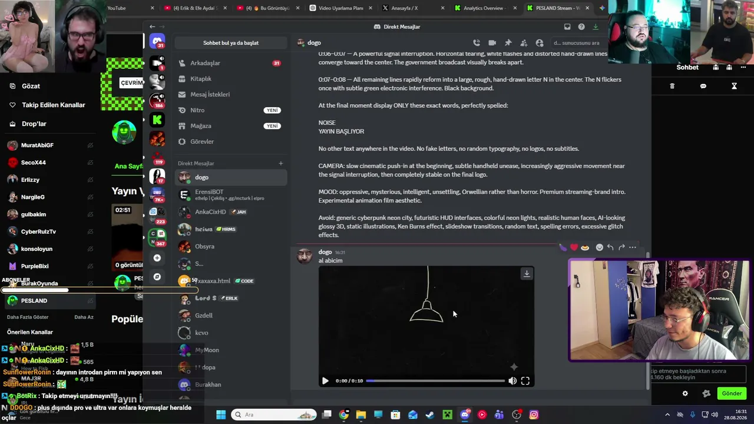Open MuratAbiGF channel in Kick sidebar

pos(50,145)
